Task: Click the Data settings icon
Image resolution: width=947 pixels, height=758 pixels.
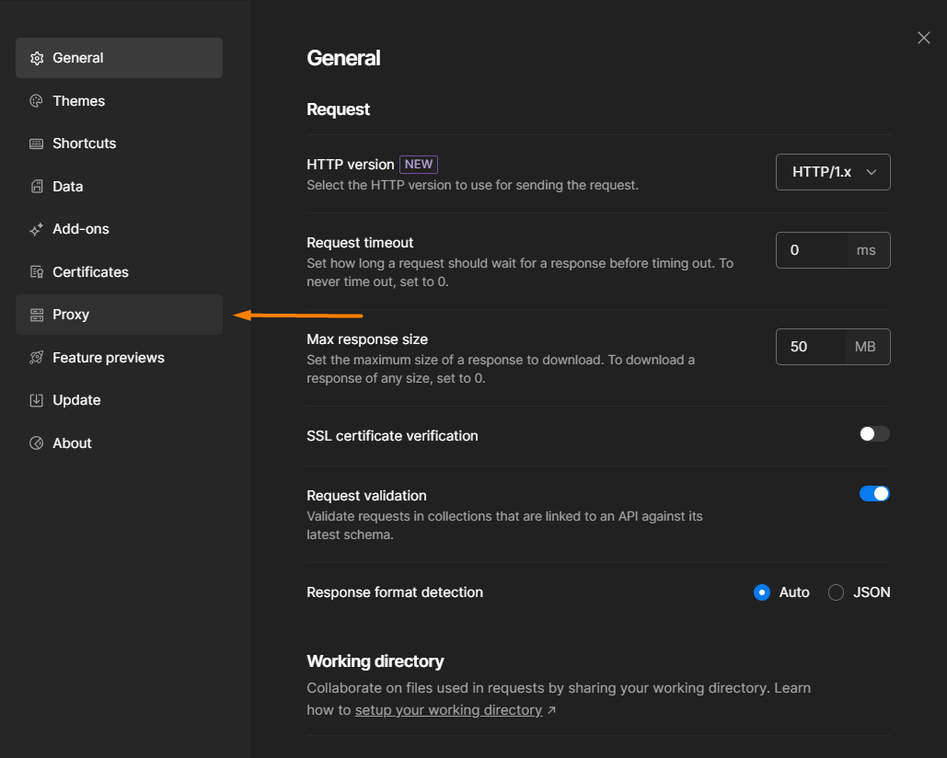Action: point(37,186)
